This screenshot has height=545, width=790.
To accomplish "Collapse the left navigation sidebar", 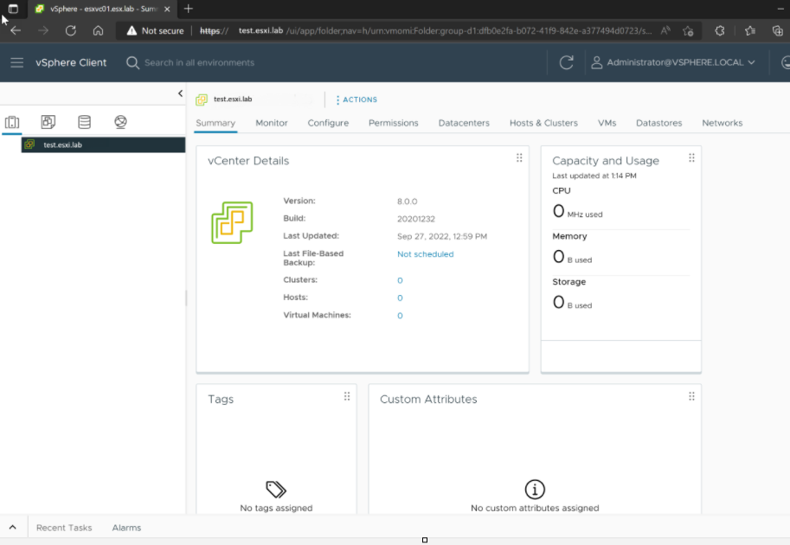I will tap(180, 93).
